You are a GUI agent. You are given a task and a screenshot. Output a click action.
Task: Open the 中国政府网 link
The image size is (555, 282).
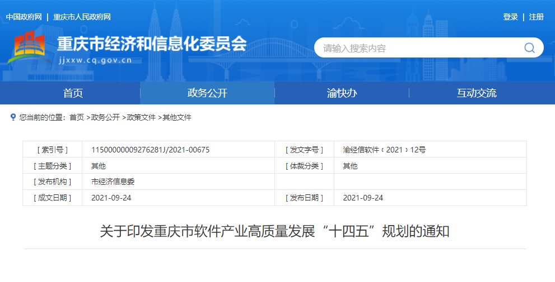click(x=24, y=17)
